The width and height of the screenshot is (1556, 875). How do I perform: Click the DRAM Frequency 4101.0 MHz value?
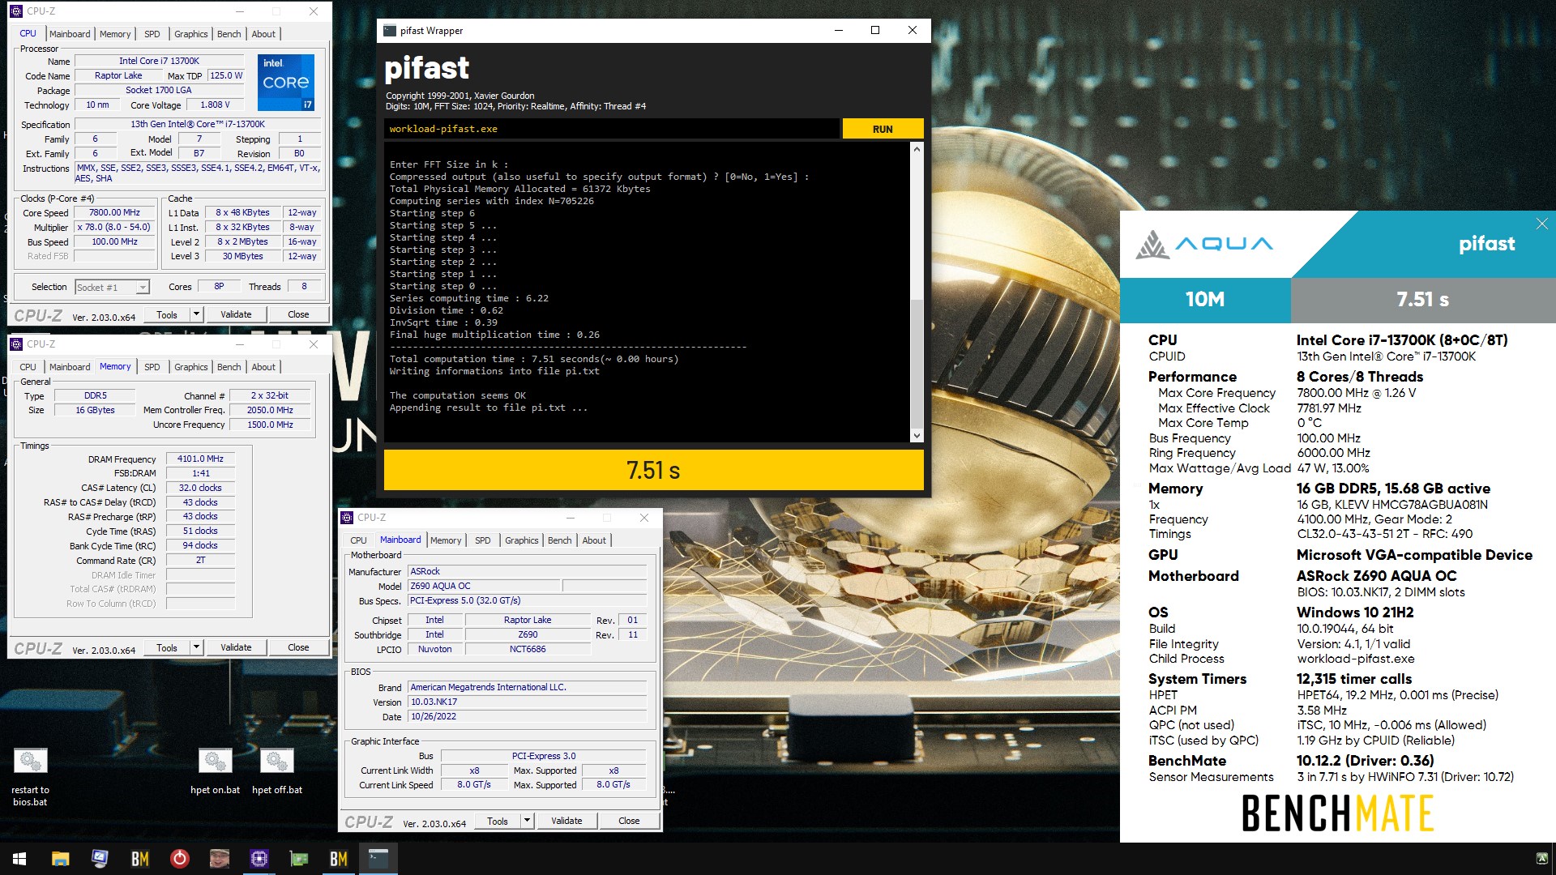(200, 459)
